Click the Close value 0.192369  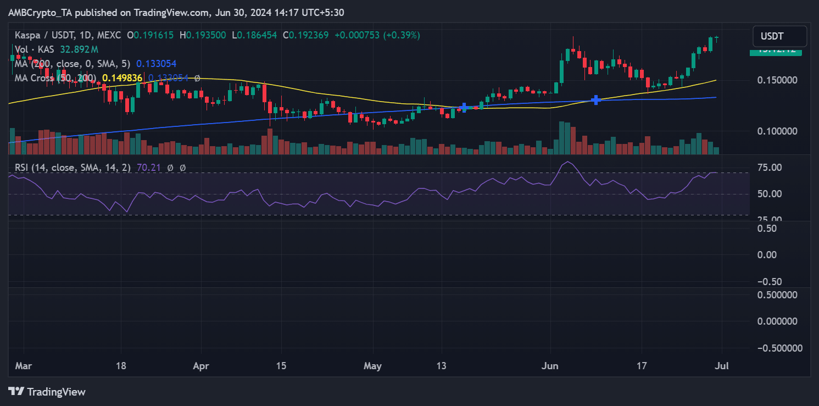coord(309,35)
